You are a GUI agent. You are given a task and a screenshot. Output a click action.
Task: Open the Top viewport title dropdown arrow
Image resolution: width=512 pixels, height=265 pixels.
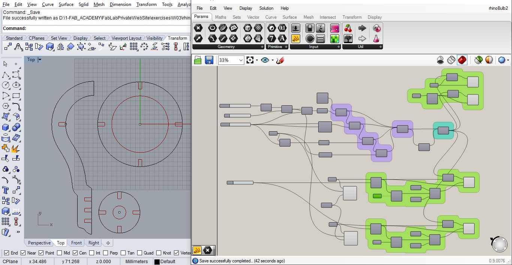(40, 60)
